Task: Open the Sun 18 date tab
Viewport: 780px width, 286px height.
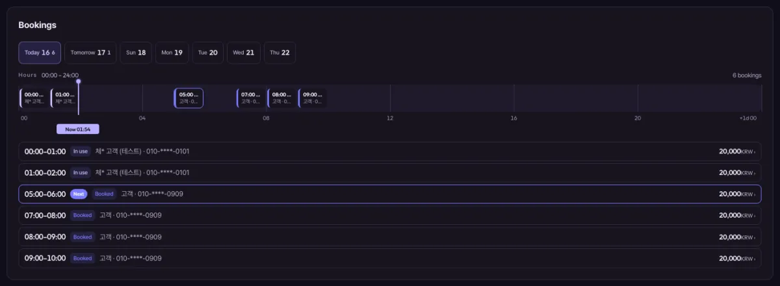Action: (x=136, y=53)
